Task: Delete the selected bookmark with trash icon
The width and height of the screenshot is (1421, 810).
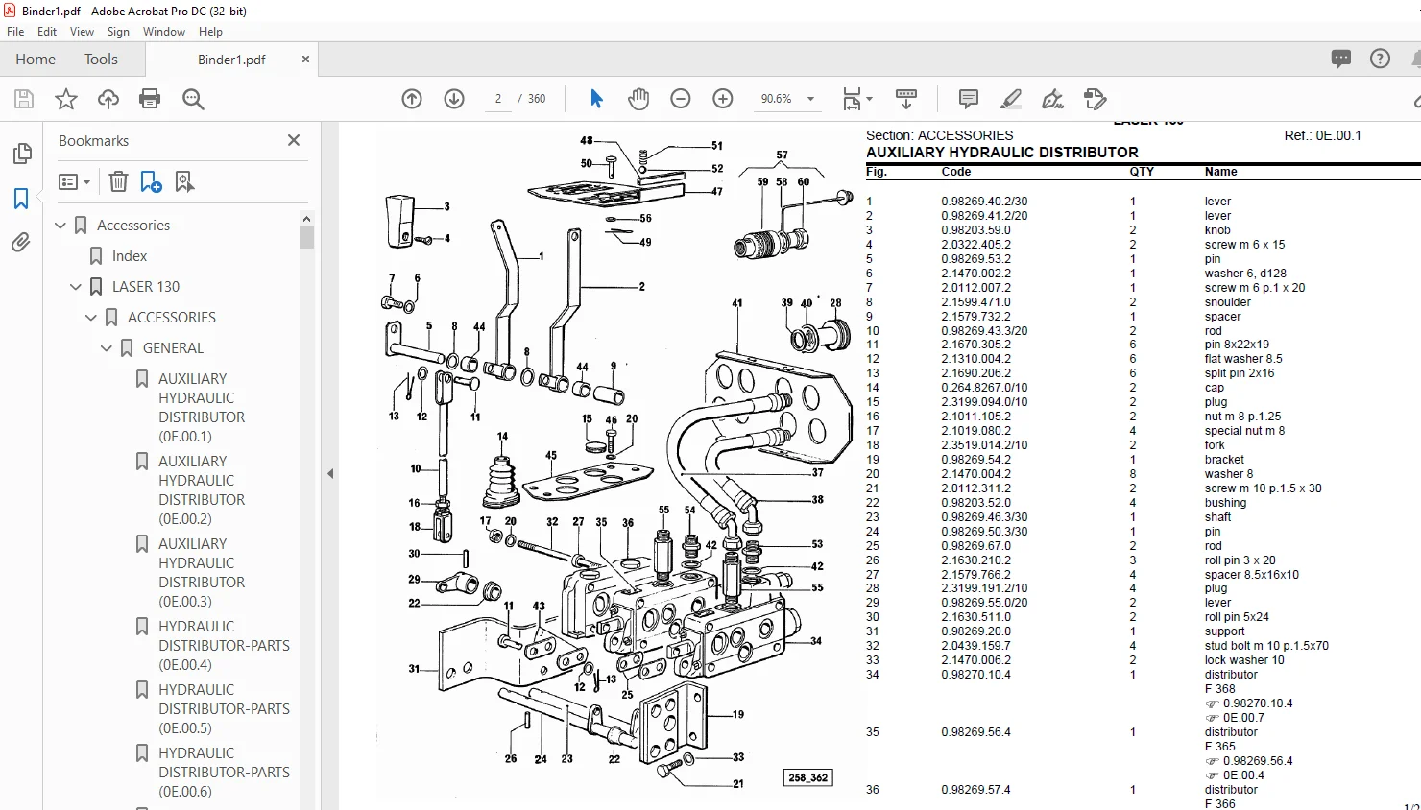Action: (x=118, y=181)
